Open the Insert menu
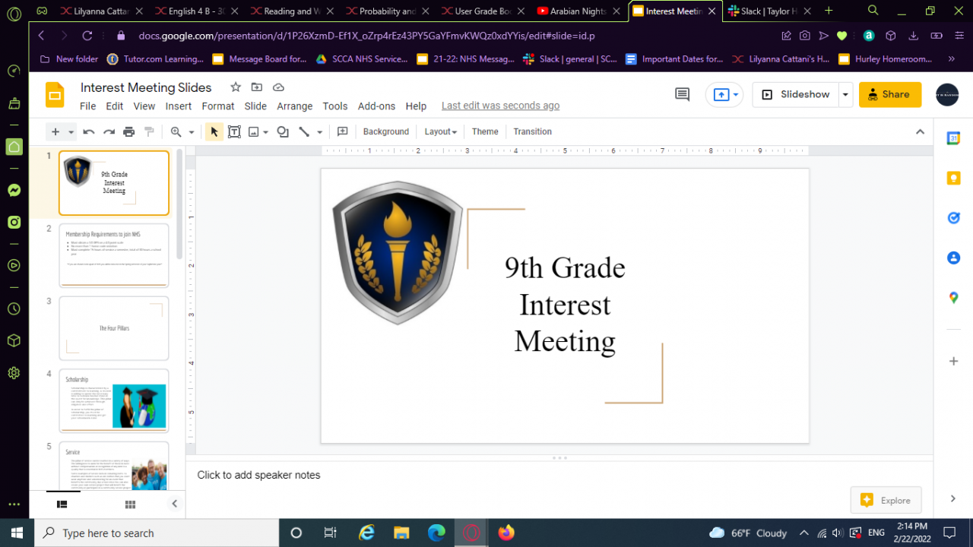This screenshot has width=973, height=547. 179,106
